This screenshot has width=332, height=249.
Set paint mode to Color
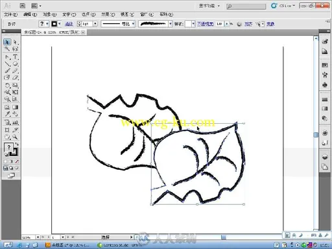pos(6,161)
